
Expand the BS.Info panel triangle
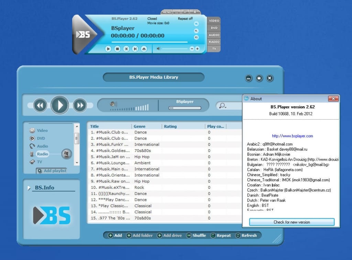coord(29,188)
